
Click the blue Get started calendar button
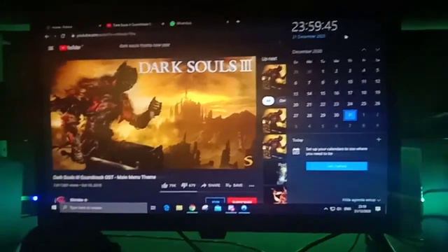point(337,166)
